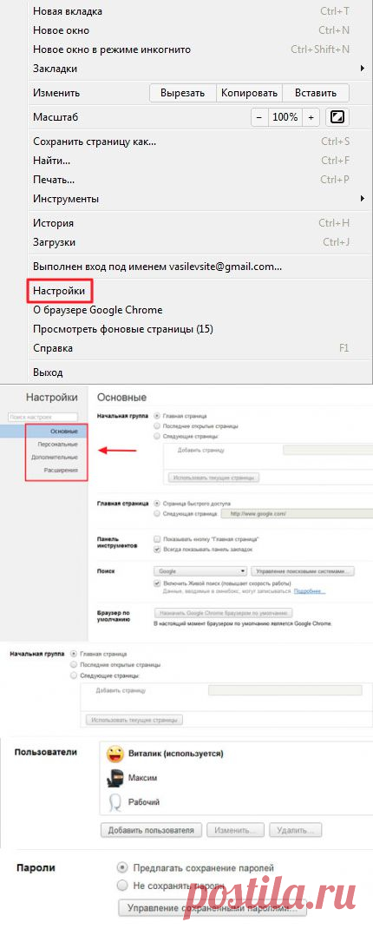Open the Закладки submenu arrow
The width and height of the screenshot is (373, 929).
point(362,69)
